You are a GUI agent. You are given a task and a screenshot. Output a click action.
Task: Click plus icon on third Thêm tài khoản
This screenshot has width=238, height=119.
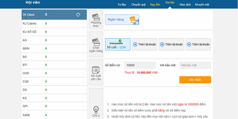[189, 44]
